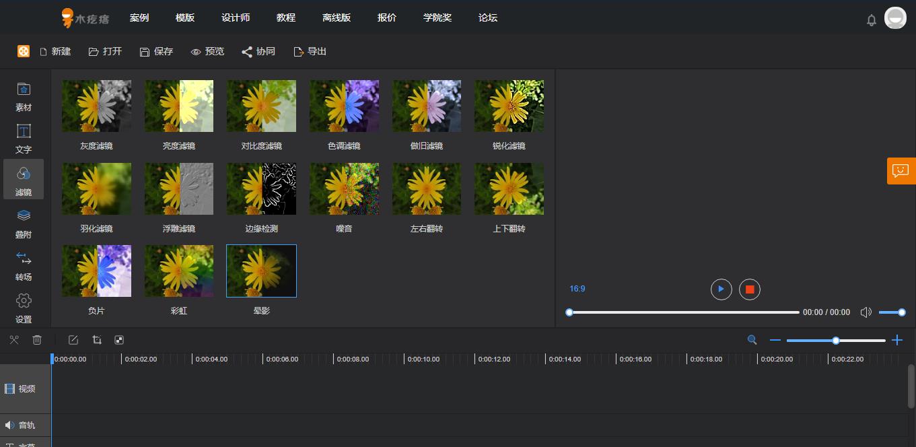Screen dimensions: 916x447
Task: Open the user avatar menu
Action: point(895,18)
